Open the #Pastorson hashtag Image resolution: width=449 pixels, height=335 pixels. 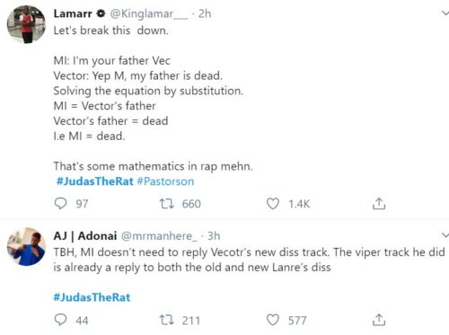(x=165, y=181)
